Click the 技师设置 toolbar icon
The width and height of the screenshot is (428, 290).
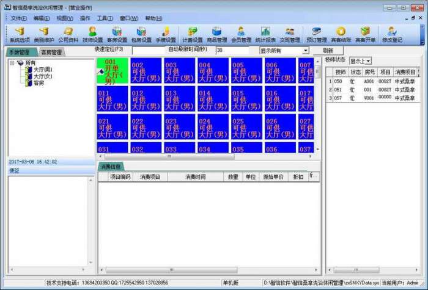click(x=92, y=34)
